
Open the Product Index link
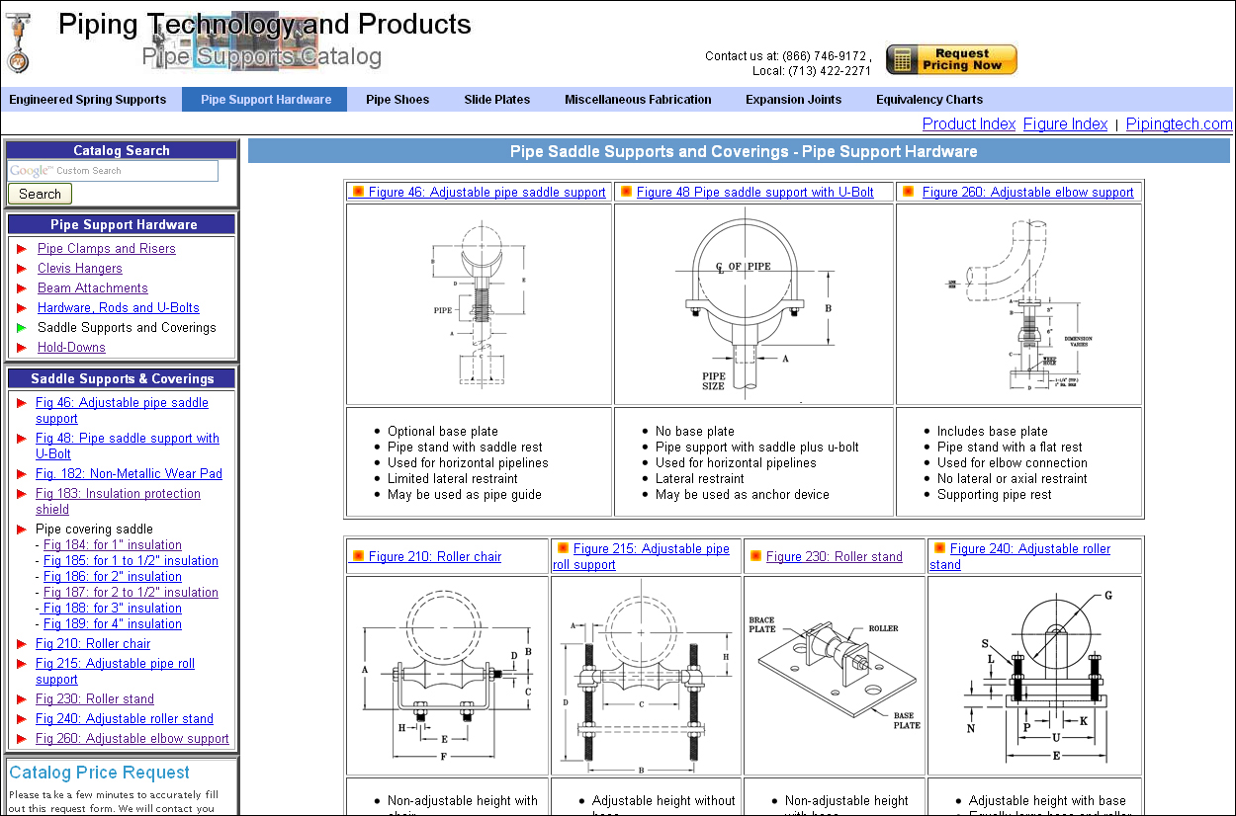tap(969, 124)
